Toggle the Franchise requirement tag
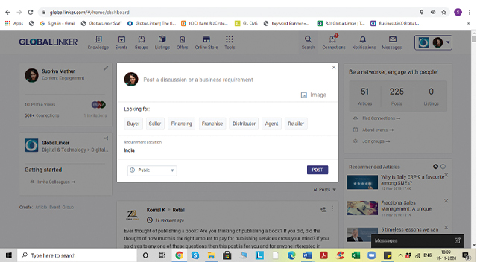477x268 pixels. pyautogui.click(x=212, y=124)
